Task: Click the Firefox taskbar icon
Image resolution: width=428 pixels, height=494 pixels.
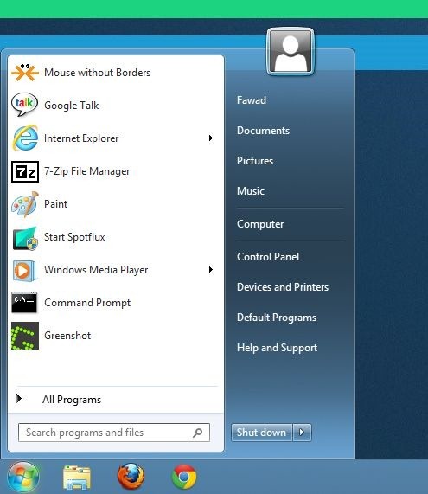Action: (131, 476)
